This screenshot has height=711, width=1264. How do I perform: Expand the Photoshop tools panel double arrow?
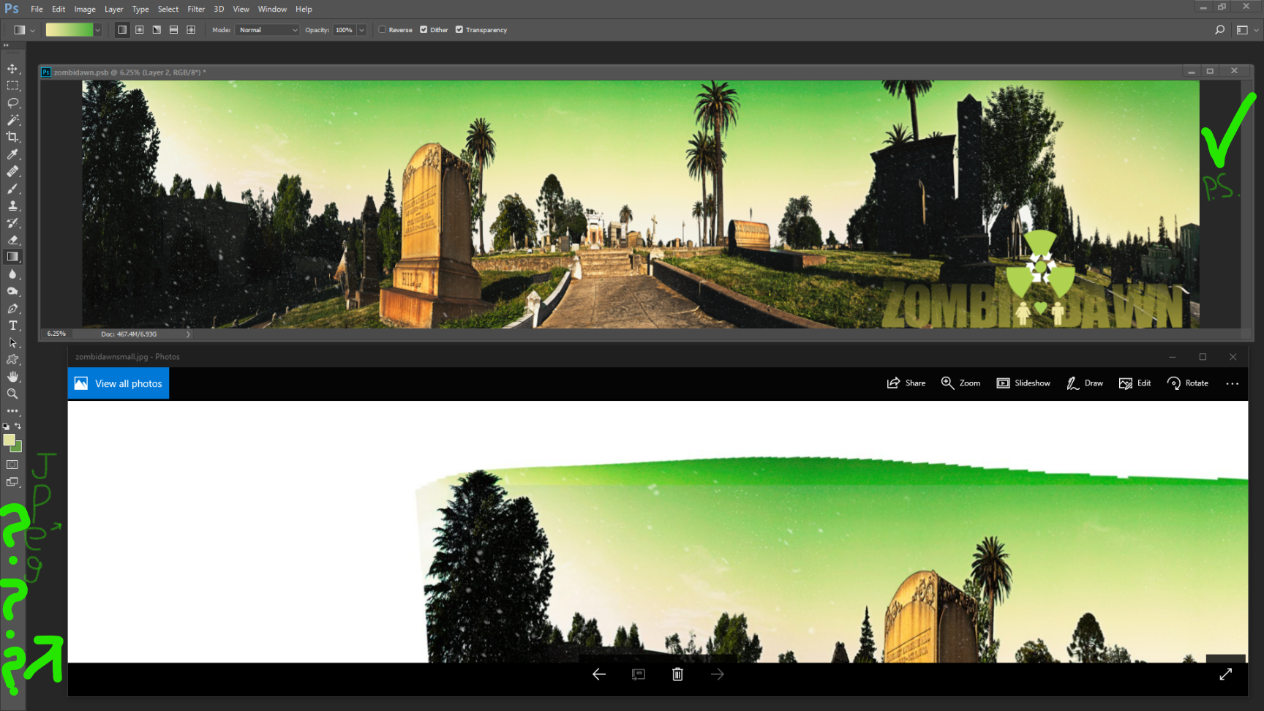[x=7, y=45]
